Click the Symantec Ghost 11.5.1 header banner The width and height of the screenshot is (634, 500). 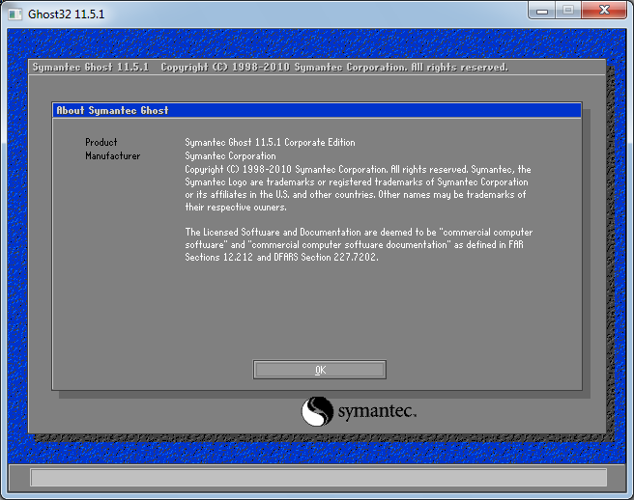click(x=270, y=68)
